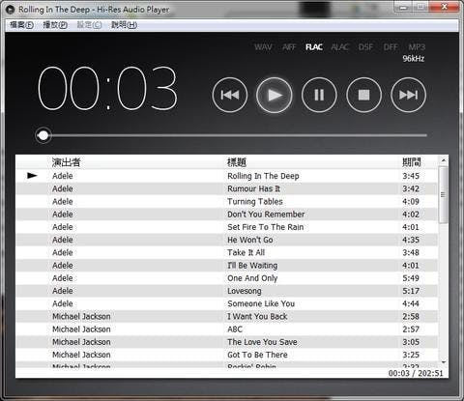
Task: Click the ALAC format indicator
Action: (340, 47)
